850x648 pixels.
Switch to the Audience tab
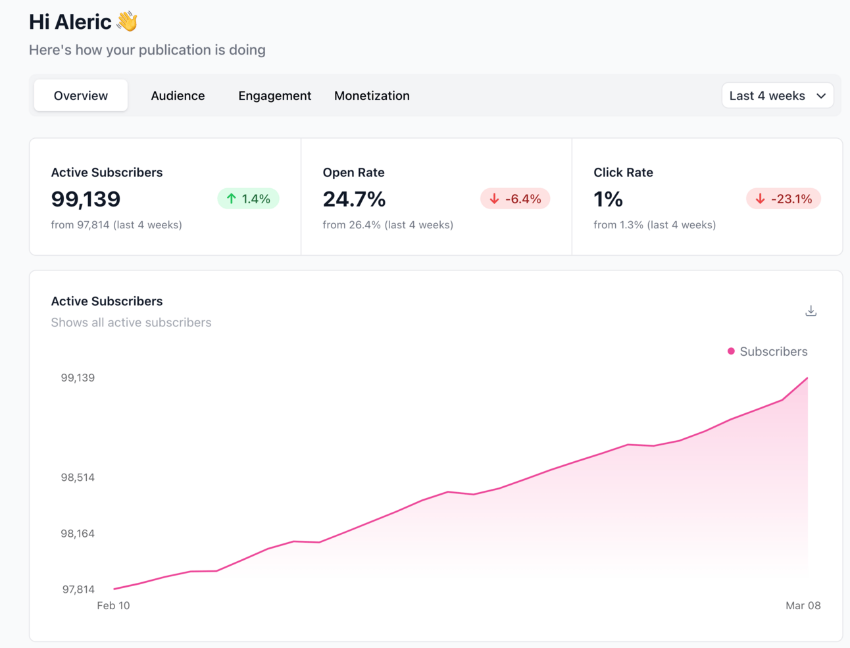(178, 95)
